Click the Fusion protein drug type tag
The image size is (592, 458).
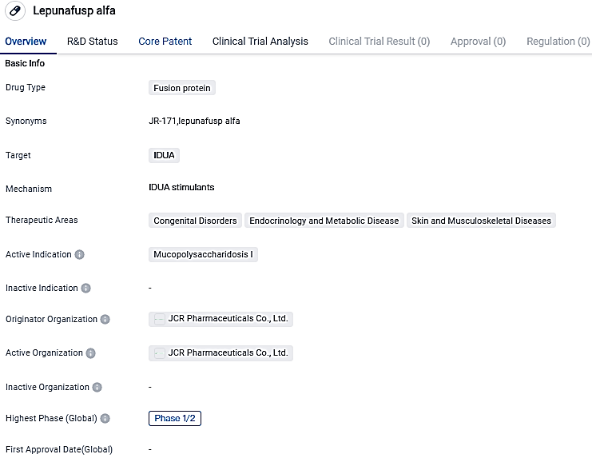[x=182, y=88]
